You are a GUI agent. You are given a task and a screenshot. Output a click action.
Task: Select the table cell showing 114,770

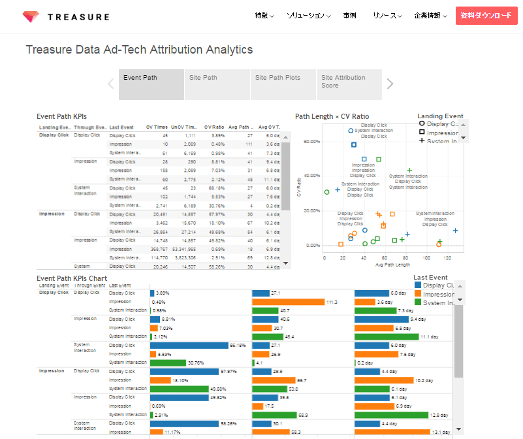coord(159,258)
